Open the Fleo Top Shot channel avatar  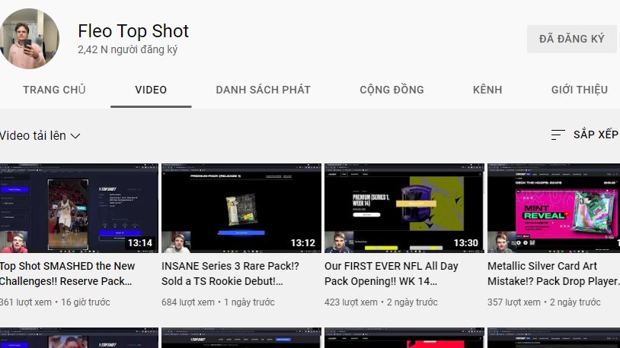point(29,39)
